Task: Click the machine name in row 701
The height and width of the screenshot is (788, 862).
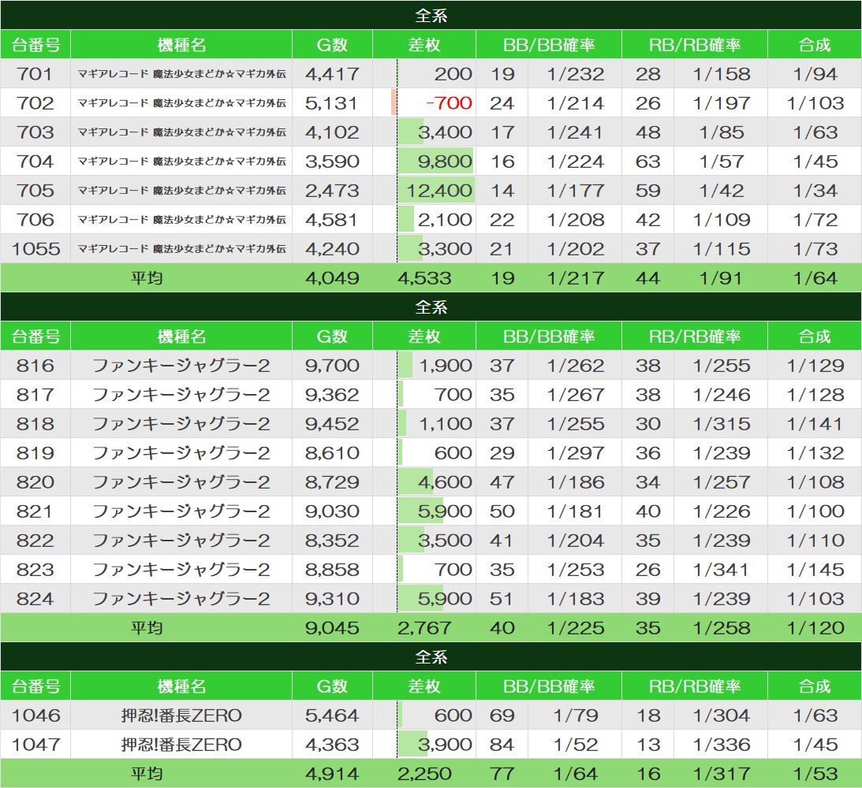Action: pyautogui.click(x=181, y=73)
